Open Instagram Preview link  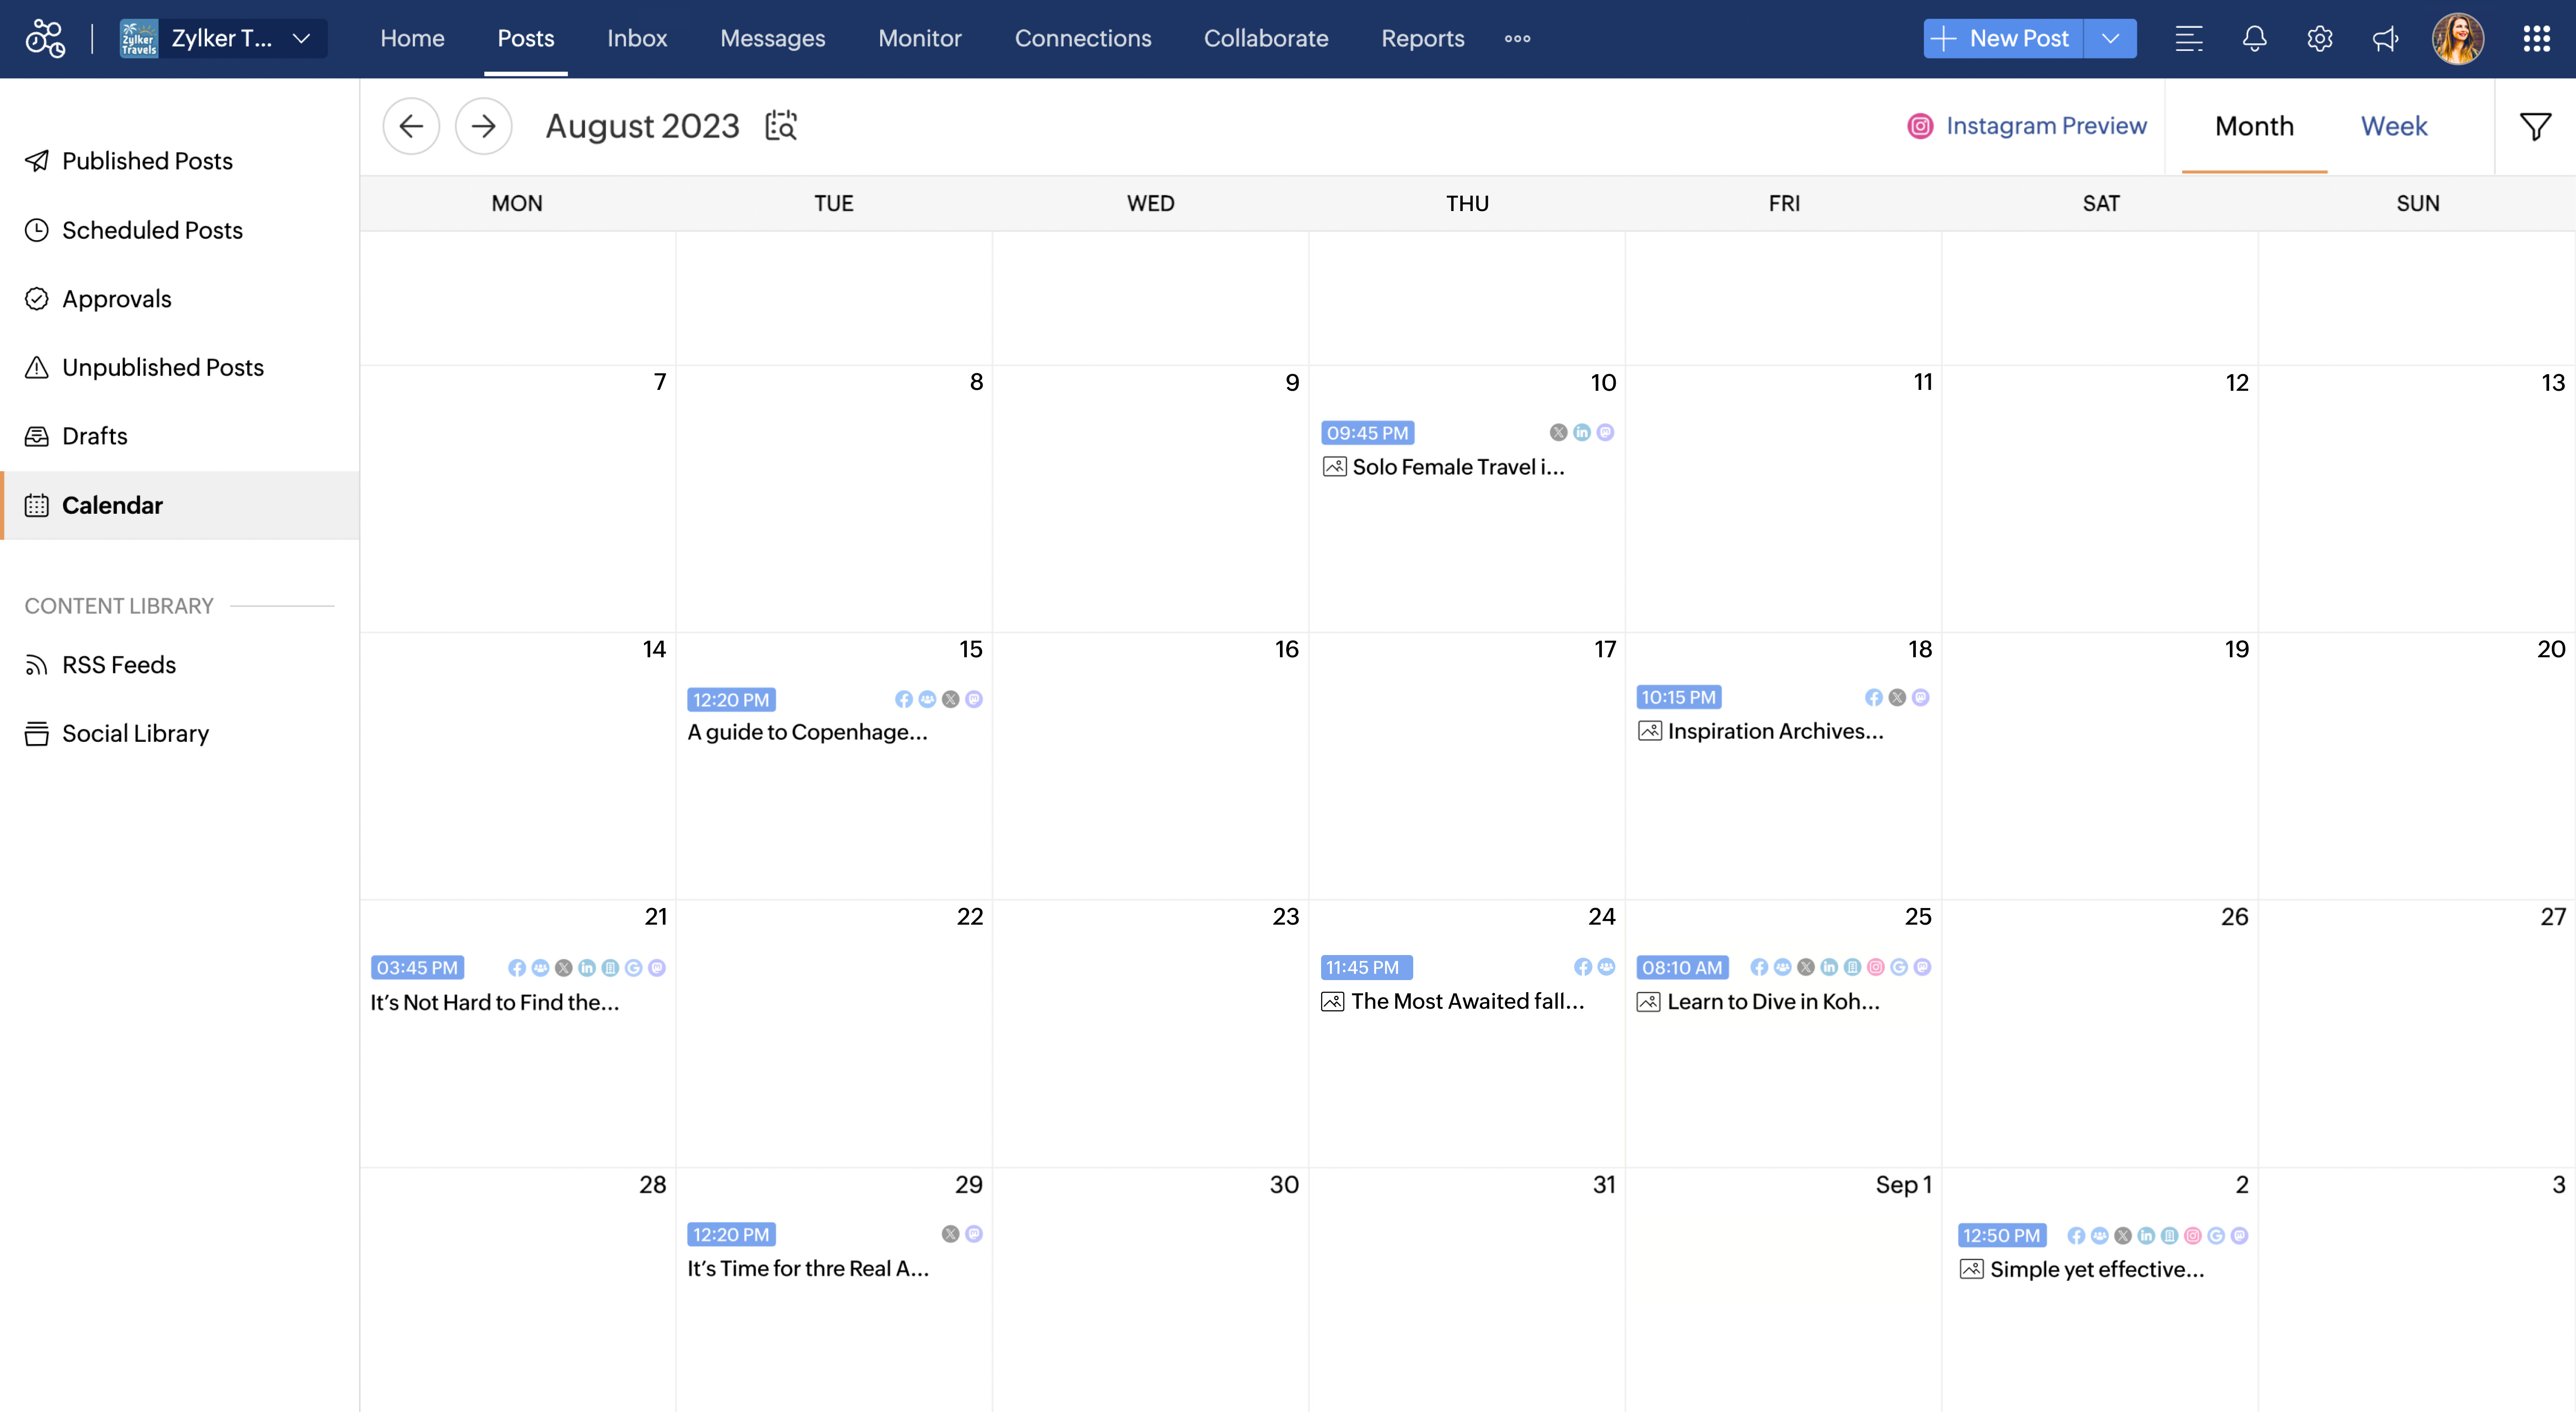[x=2046, y=126]
